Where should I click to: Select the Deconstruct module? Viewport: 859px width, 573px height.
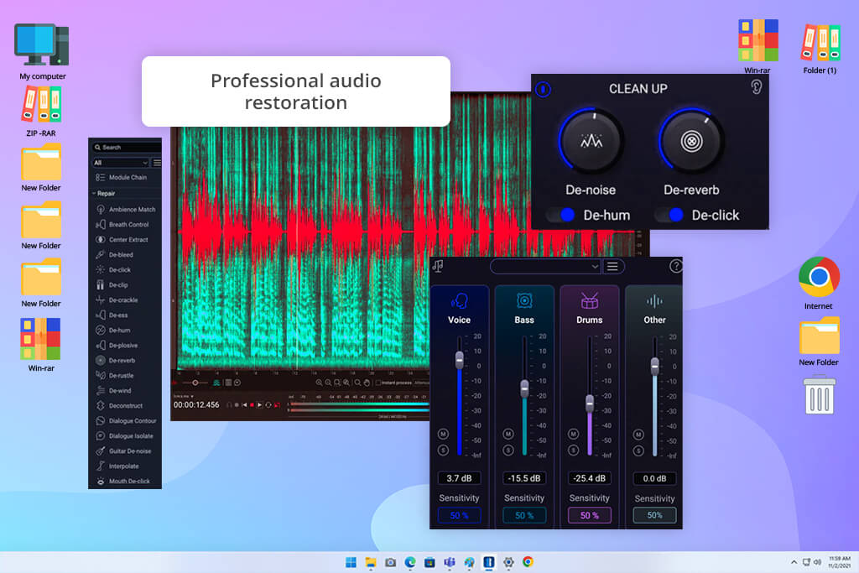(120, 405)
